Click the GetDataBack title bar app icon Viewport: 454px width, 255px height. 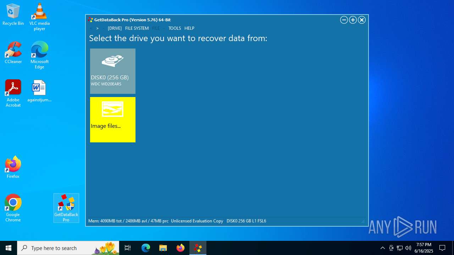(90, 20)
